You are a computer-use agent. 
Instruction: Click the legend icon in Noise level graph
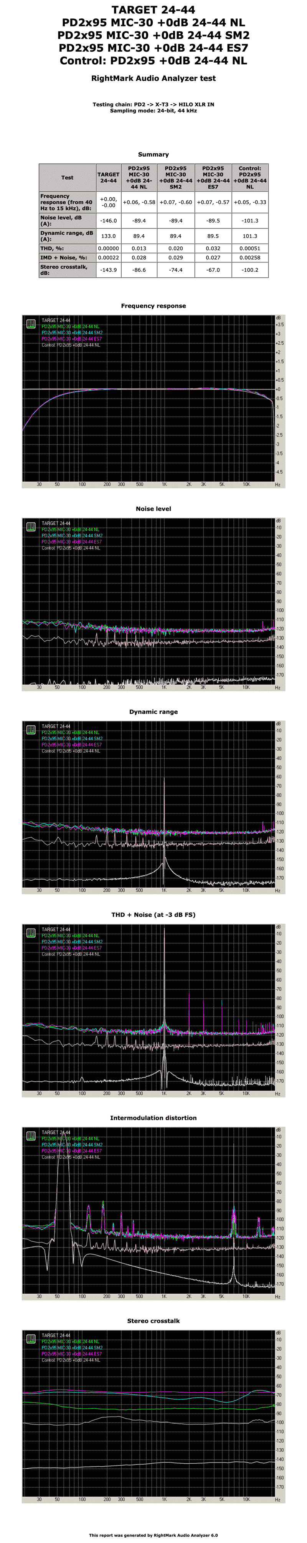pyautogui.click(x=31, y=526)
